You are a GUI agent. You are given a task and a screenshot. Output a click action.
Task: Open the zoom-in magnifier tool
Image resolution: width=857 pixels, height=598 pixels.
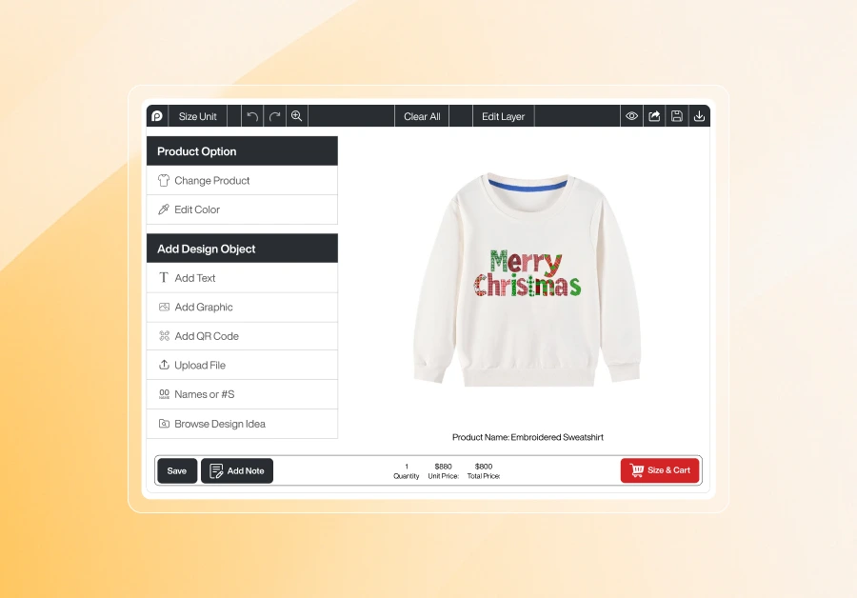point(297,116)
